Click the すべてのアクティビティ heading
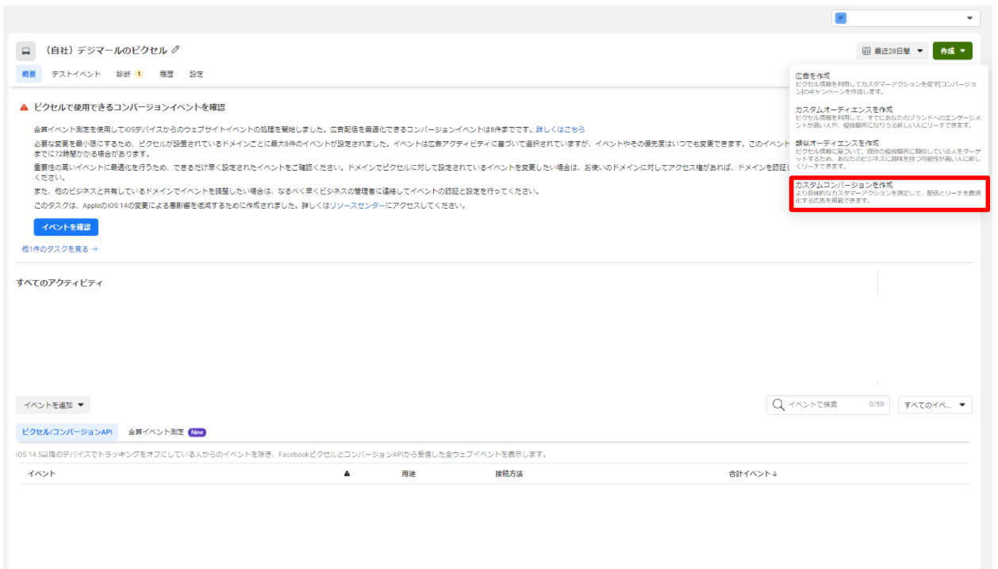This screenshot has height=569, width=998. (59, 283)
